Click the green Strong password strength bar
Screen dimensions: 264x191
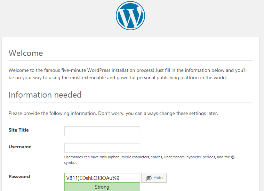pos(102,187)
